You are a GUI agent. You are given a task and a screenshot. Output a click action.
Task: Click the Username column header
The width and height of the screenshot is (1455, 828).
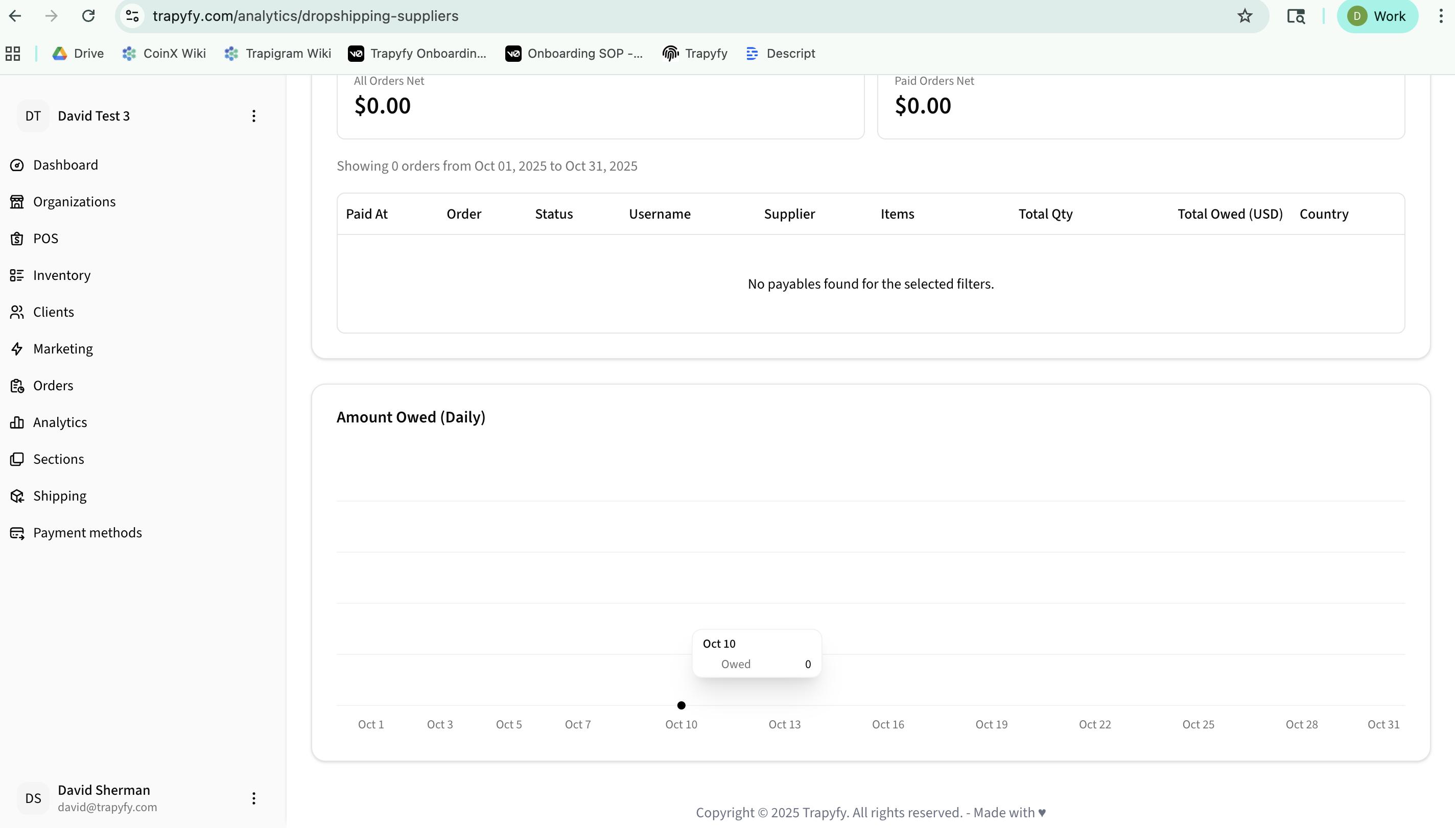point(660,215)
